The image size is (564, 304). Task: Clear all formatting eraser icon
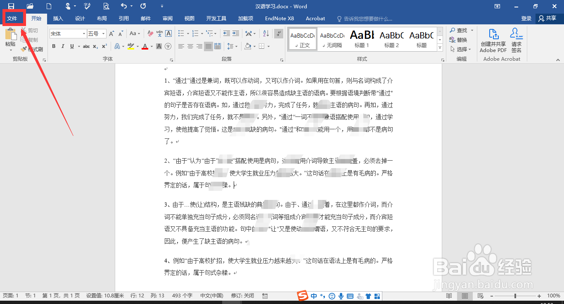[150, 33]
